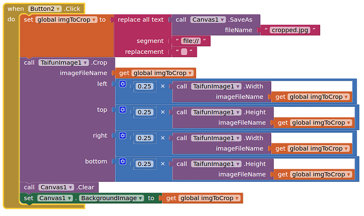Screen dimensions: 364x216
Task: Click the empty replacement text field
Action: pos(184,52)
